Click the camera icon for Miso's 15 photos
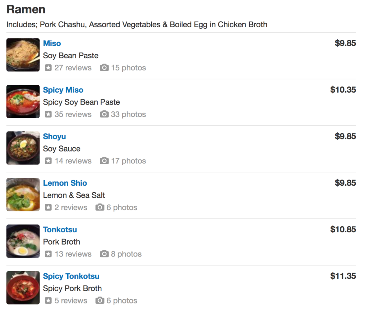Screen dimensions: 368x311 coord(104,68)
